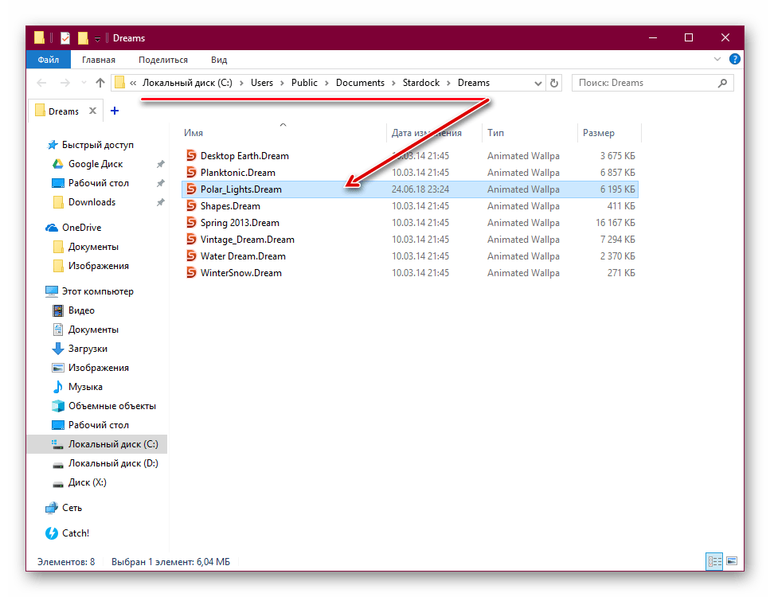Switch to details list view icon
This screenshot has height=597, width=770.
pos(714,561)
